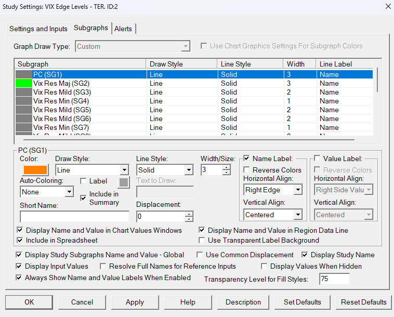
Task: Click the Apply button
Action: click(x=135, y=302)
